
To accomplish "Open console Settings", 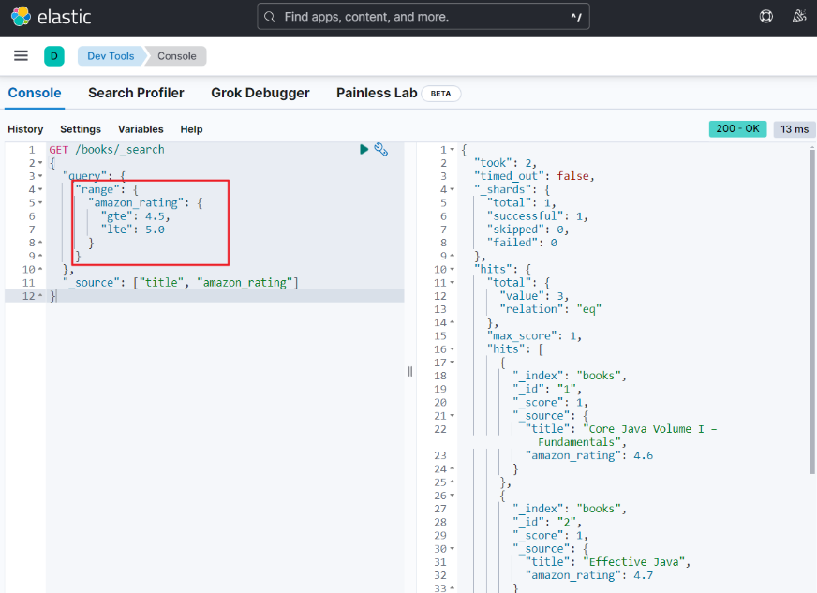I will coord(81,129).
